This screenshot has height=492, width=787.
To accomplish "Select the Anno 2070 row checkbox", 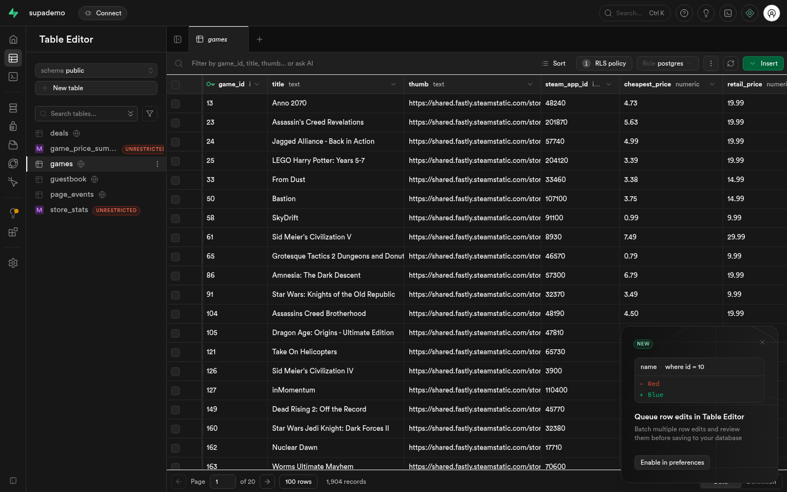I will tap(175, 103).
